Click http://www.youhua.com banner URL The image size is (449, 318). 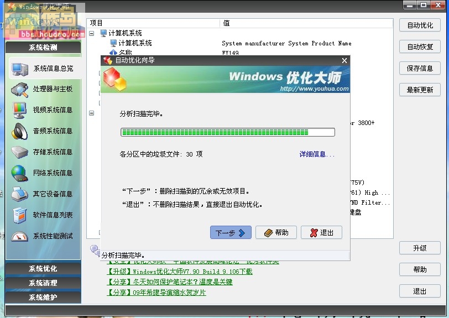[x=314, y=89]
